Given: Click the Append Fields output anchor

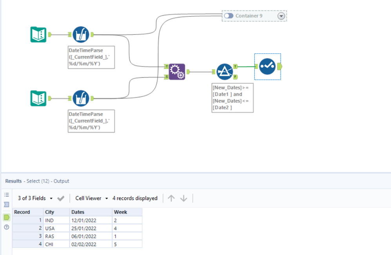Looking at the screenshot, I should click(x=188, y=72).
